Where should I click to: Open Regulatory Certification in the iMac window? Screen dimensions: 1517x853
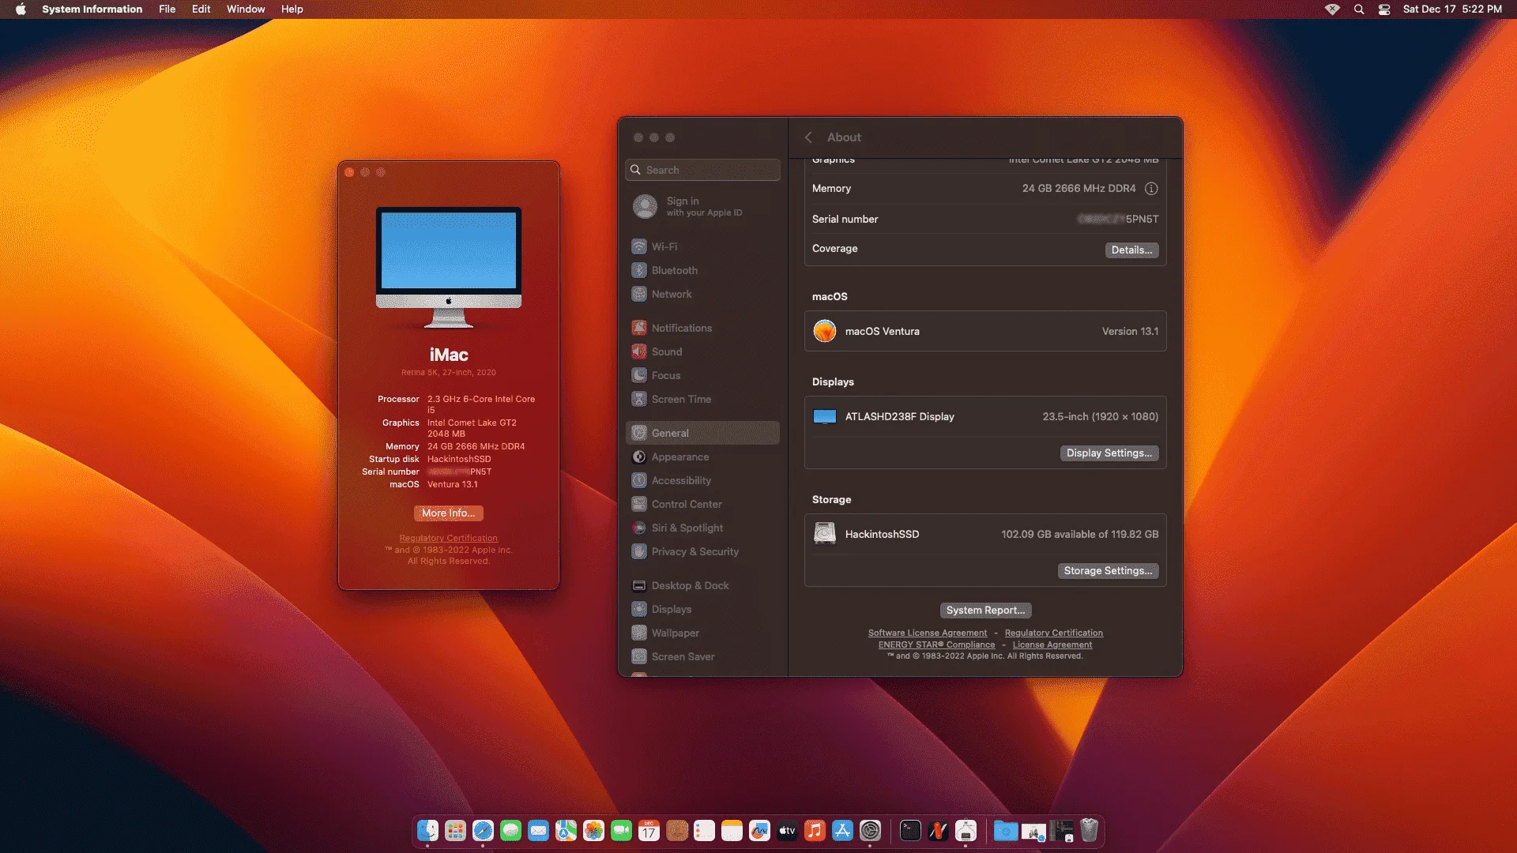point(449,539)
